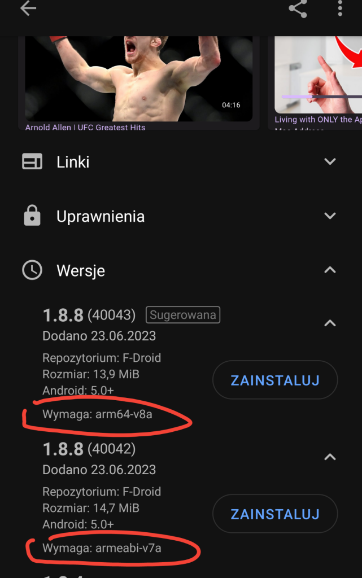Select the Uprawnienia heading text
This screenshot has width=362, height=578.
[x=101, y=216]
